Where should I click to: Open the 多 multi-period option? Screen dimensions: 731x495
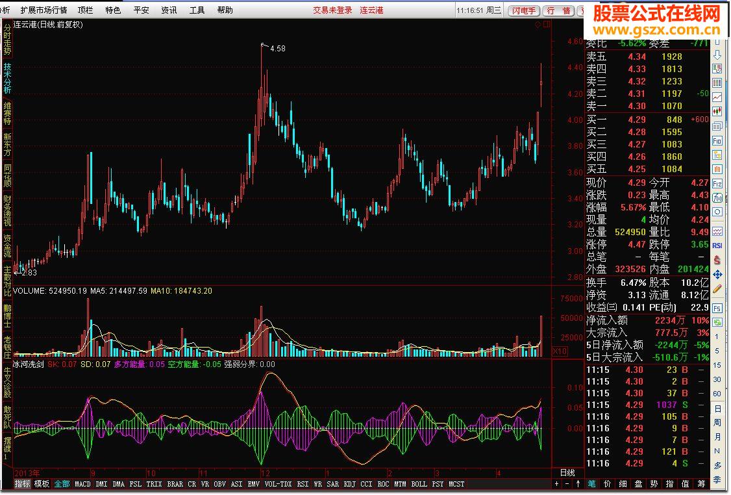coord(717,465)
